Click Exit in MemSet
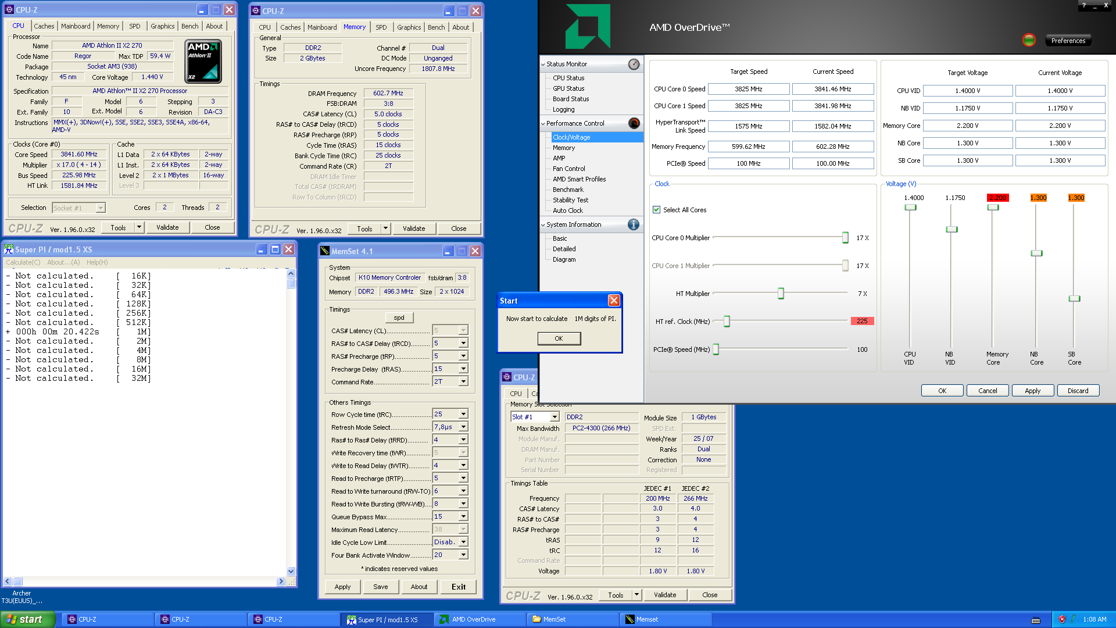The height and width of the screenshot is (628, 1116). (458, 587)
